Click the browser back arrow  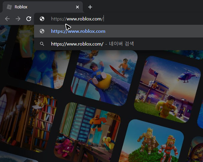(7, 19)
